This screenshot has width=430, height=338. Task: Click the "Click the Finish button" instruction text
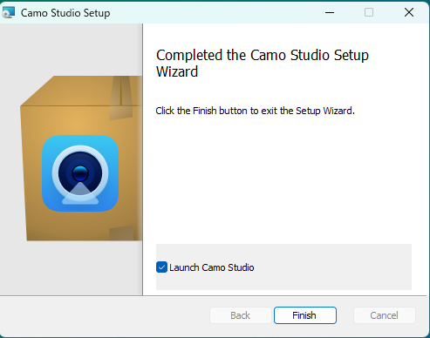[255, 111]
